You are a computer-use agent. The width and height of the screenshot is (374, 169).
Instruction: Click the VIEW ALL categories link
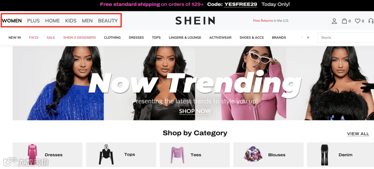(358, 134)
